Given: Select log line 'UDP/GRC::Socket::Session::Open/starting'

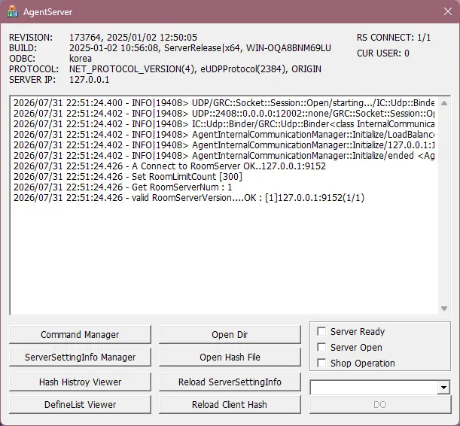Looking at the screenshot, I should point(224,103).
